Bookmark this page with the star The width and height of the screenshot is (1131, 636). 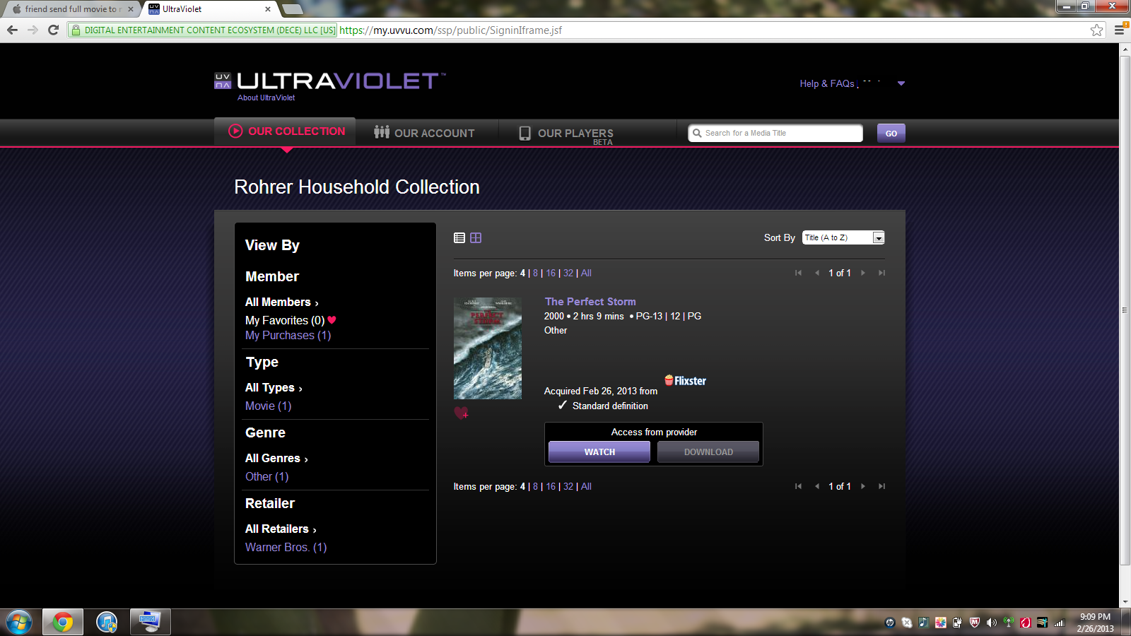(x=1096, y=30)
